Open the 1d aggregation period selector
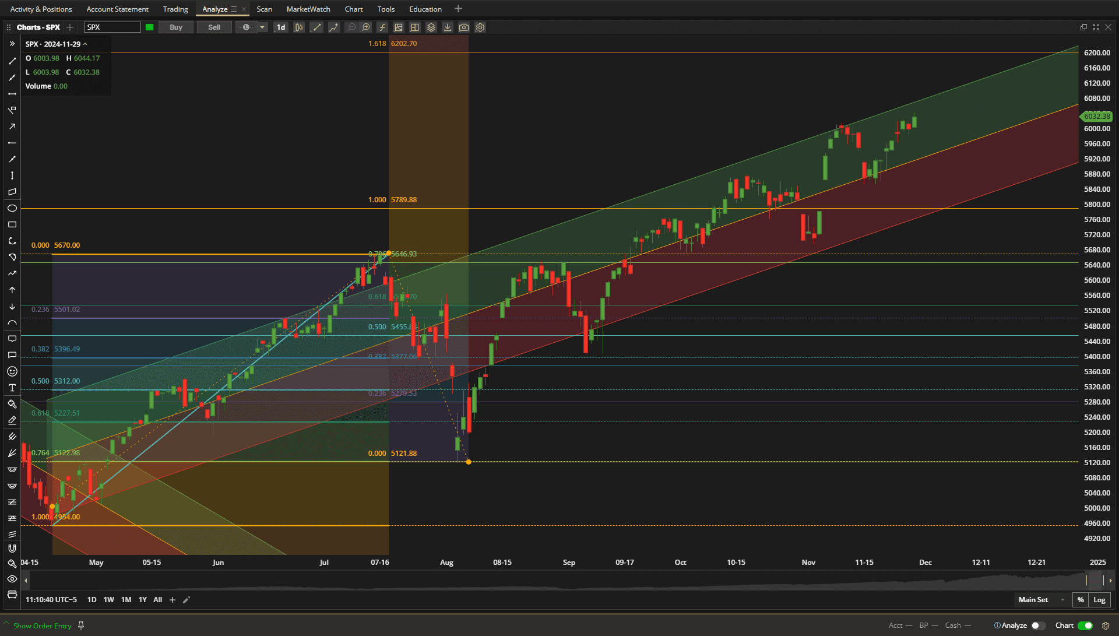 (281, 27)
